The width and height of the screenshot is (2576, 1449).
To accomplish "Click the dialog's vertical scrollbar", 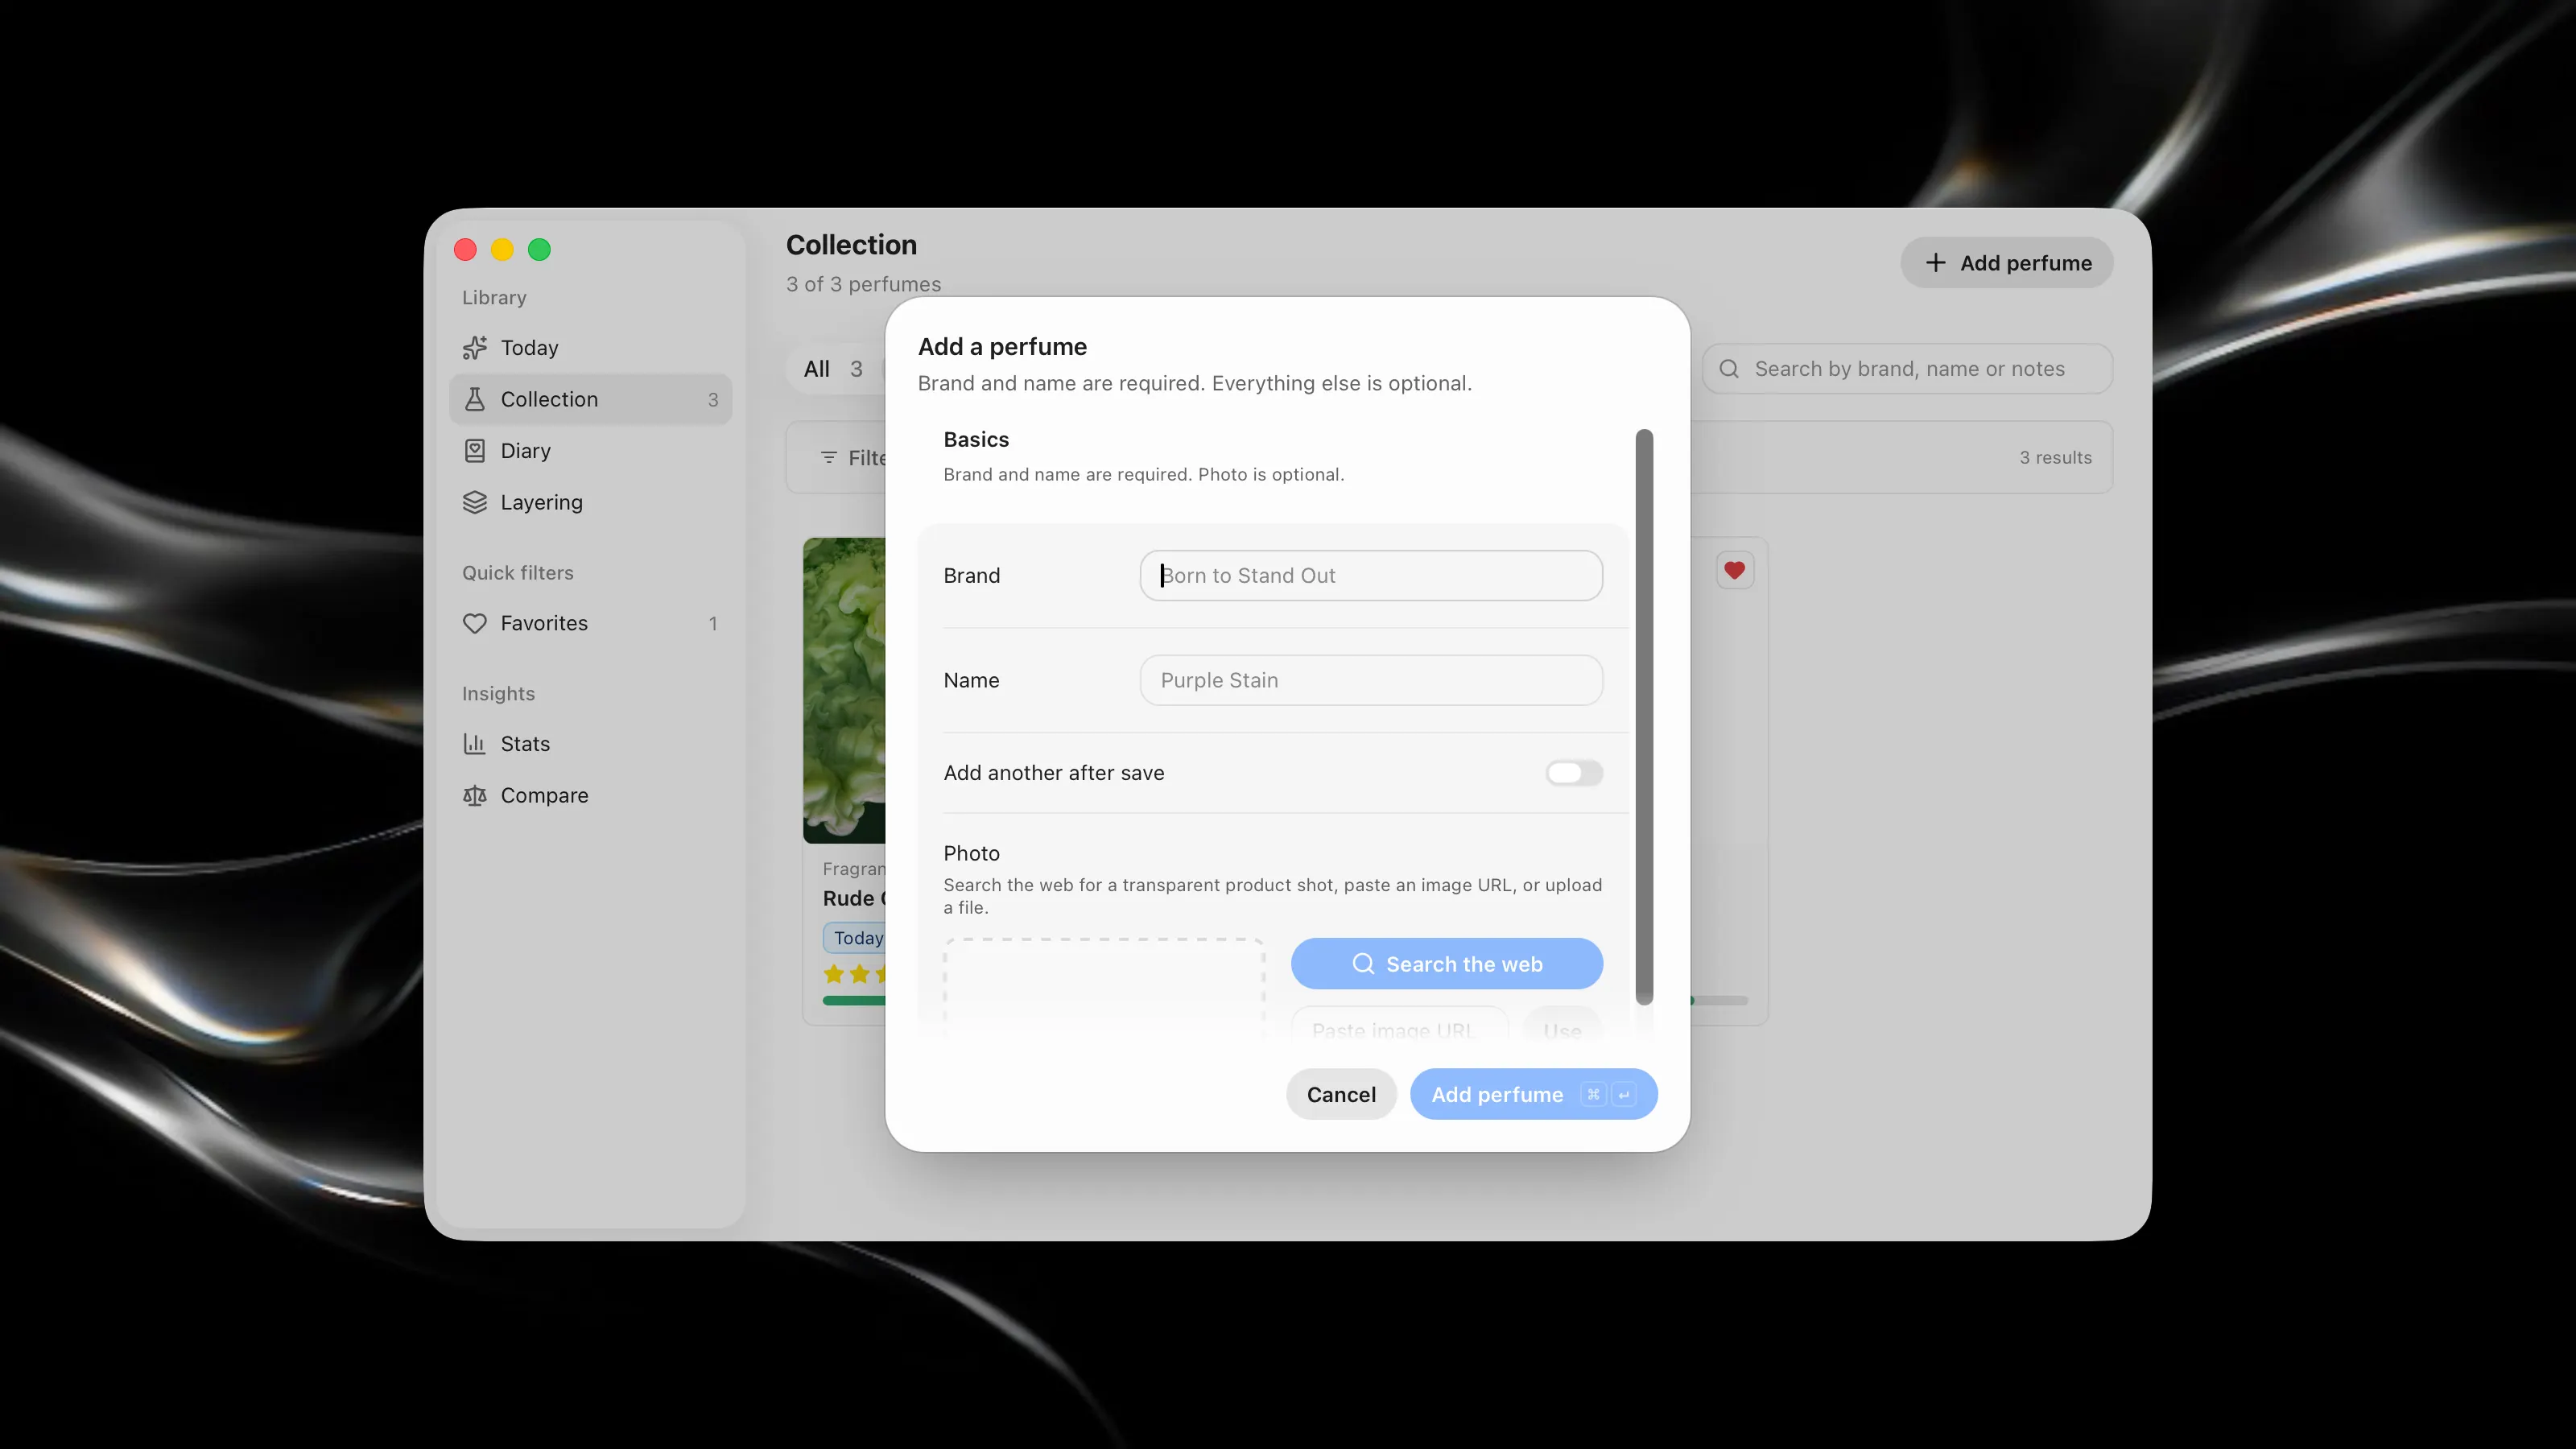I will pyautogui.click(x=1644, y=716).
